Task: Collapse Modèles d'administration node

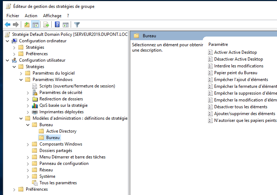Action: point(21,118)
